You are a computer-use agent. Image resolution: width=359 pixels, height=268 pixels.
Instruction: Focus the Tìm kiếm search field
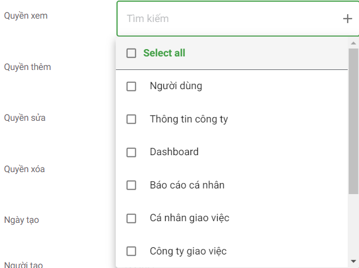[x=226, y=19]
